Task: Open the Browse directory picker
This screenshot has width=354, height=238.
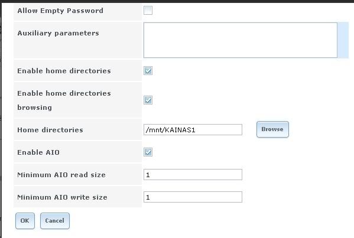Action: [272, 129]
